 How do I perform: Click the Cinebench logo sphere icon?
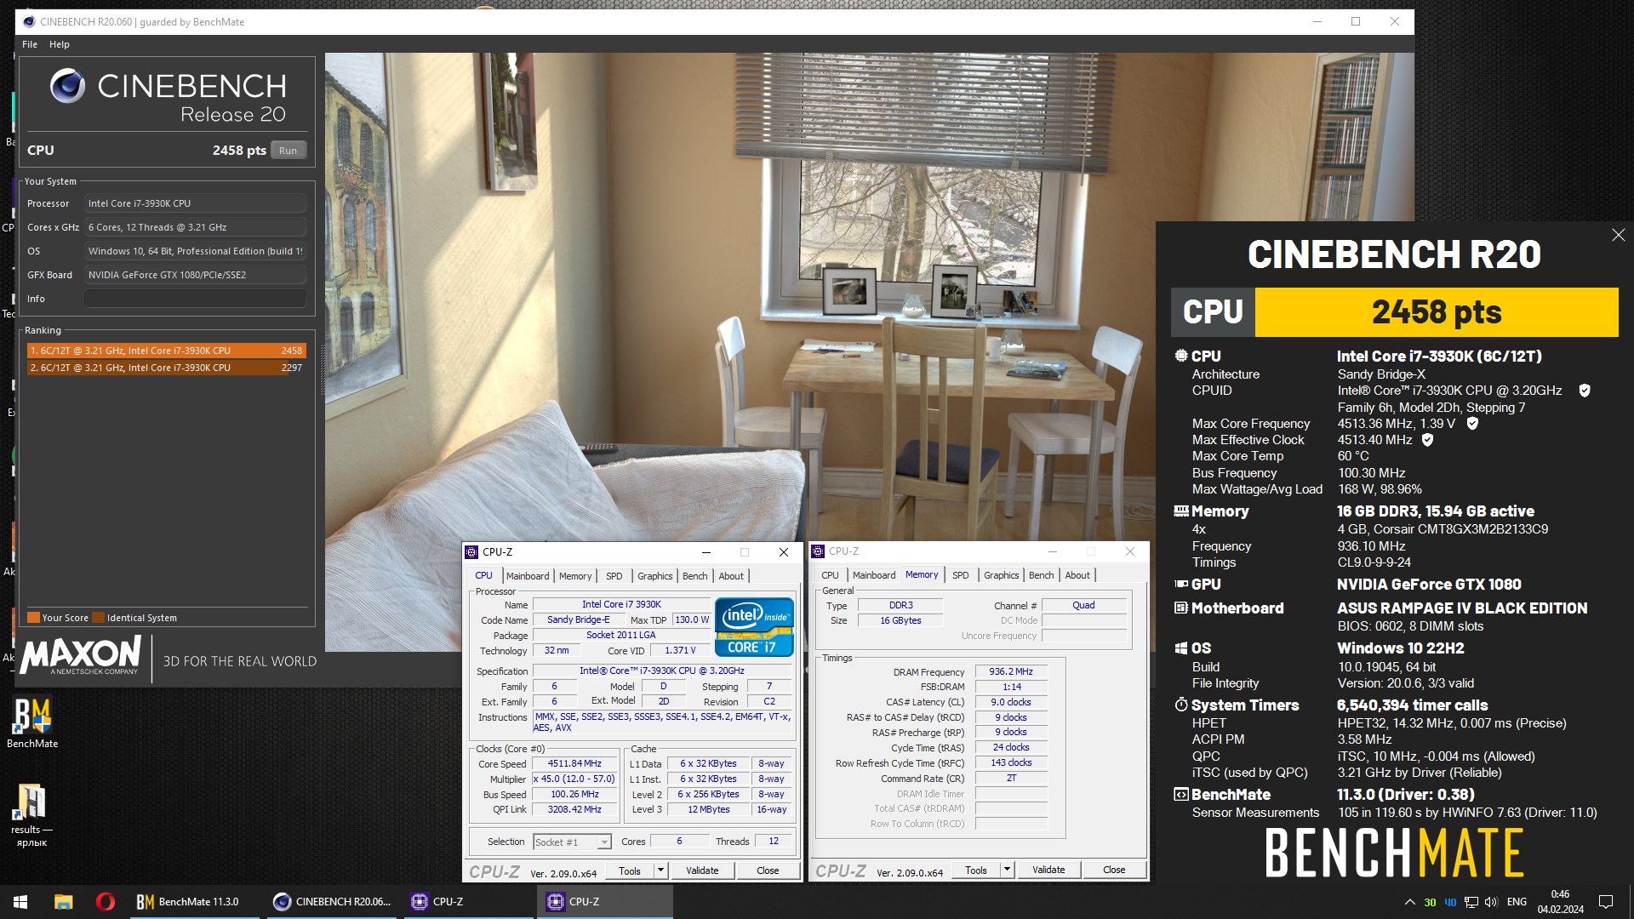coord(67,86)
